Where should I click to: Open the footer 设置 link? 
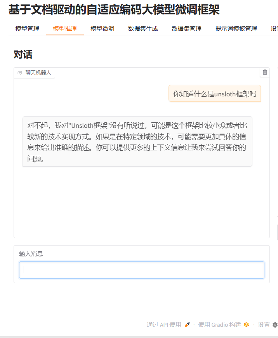click(x=268, y=325)
